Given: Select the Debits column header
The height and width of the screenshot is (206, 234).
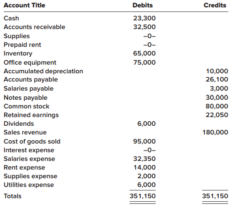Looking at the screenshot, I should (x=143, y=5).
